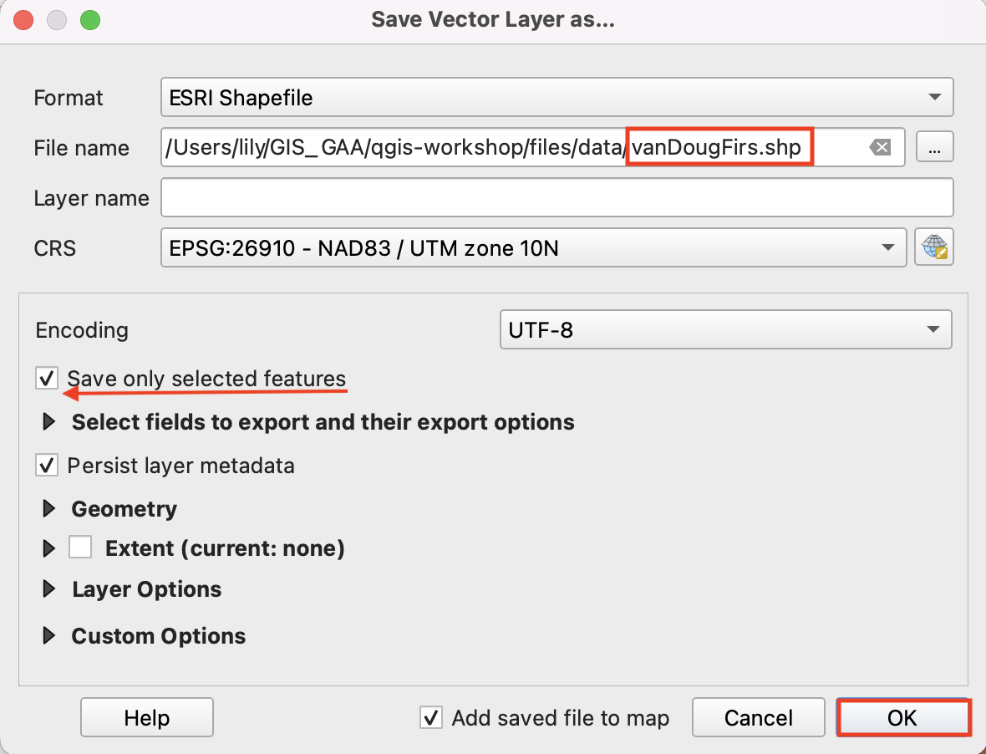Toggle Add saved file to map
This screenshot has width=986, height=754.
[431, 717]
